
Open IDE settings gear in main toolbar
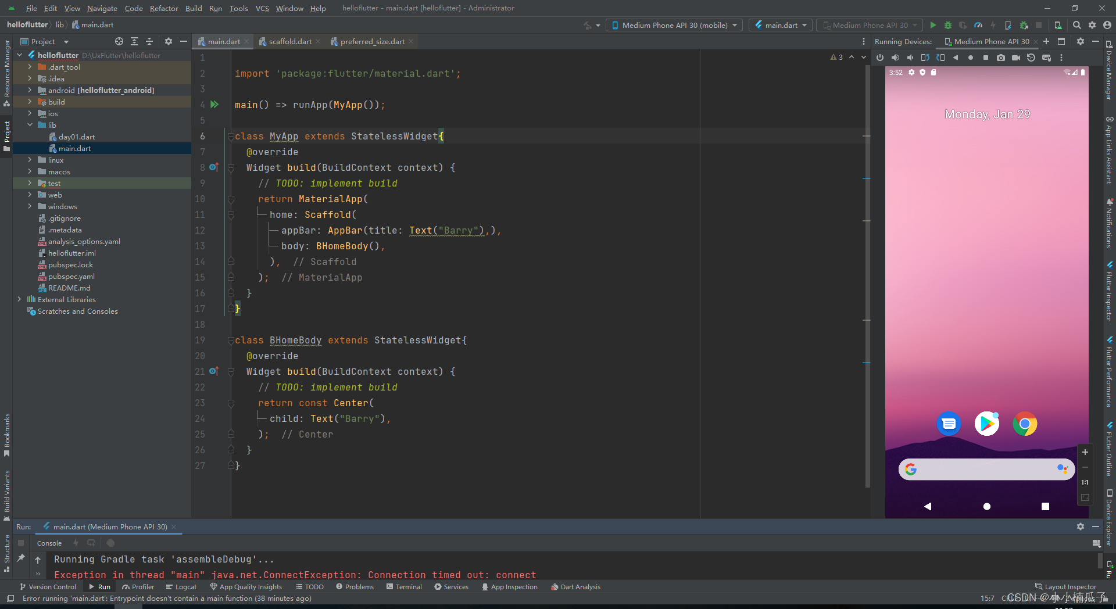tap(1092, 25)
